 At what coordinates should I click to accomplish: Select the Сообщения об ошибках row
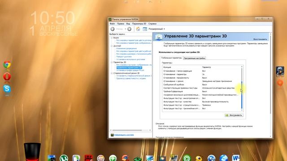(x=201, y=85)
